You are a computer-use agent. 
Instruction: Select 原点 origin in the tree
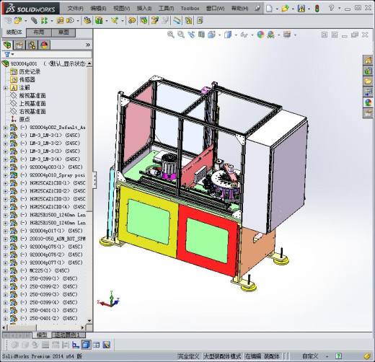[25, 119]
